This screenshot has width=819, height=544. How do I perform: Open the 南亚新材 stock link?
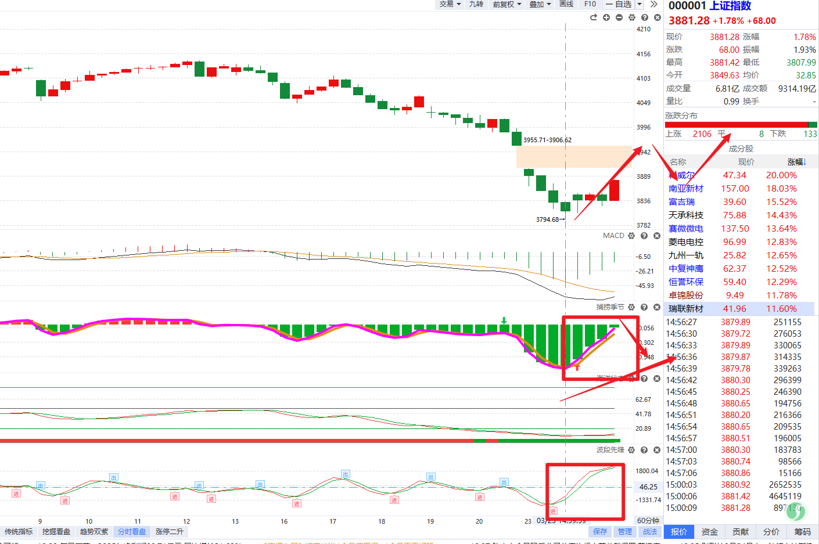pyautogui.click(x=685, y=189)
